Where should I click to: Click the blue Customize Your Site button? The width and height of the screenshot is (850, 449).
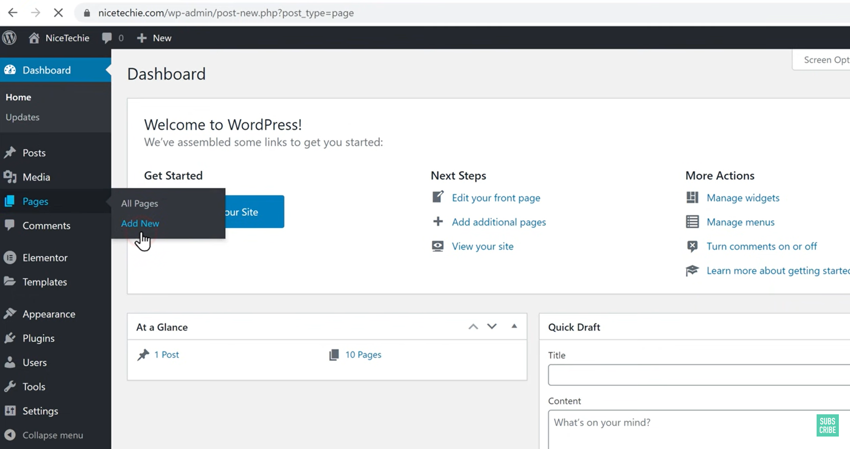click(254, 212)
